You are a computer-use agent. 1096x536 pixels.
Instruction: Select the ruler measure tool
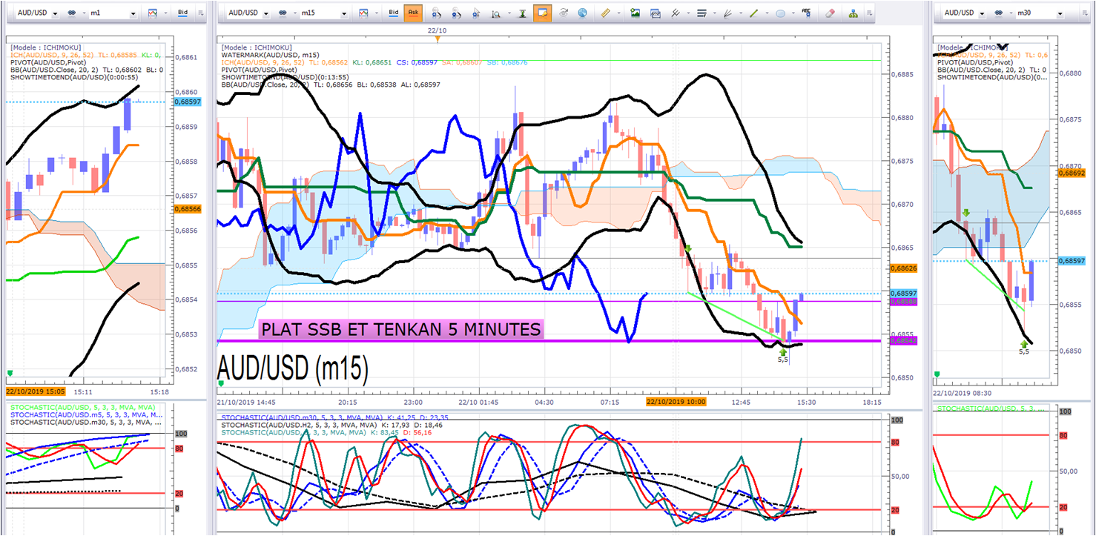606,13
